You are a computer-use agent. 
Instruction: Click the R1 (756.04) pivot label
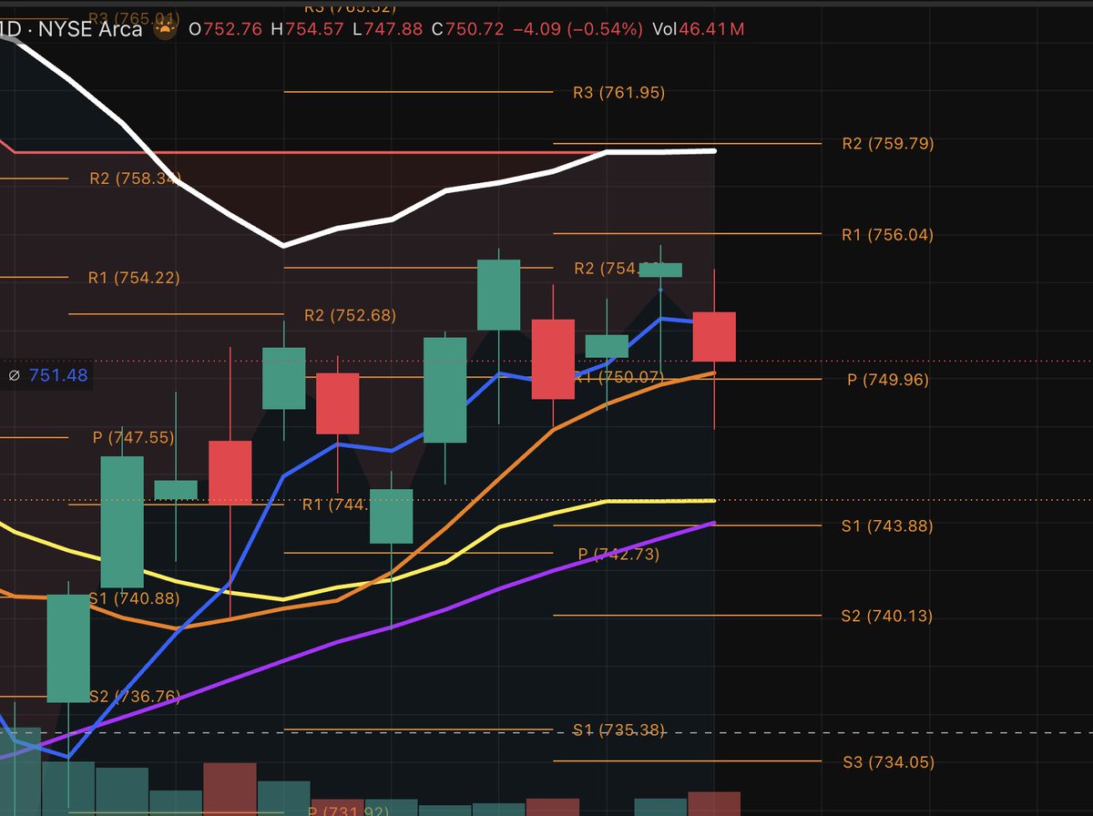point(887,234)
